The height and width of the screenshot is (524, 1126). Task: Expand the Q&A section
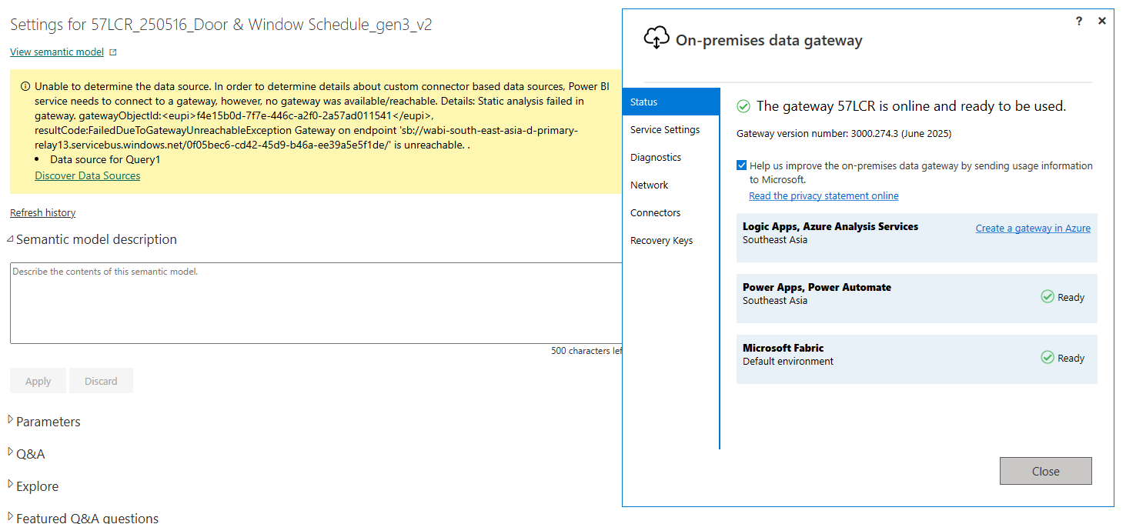(11, 453)
